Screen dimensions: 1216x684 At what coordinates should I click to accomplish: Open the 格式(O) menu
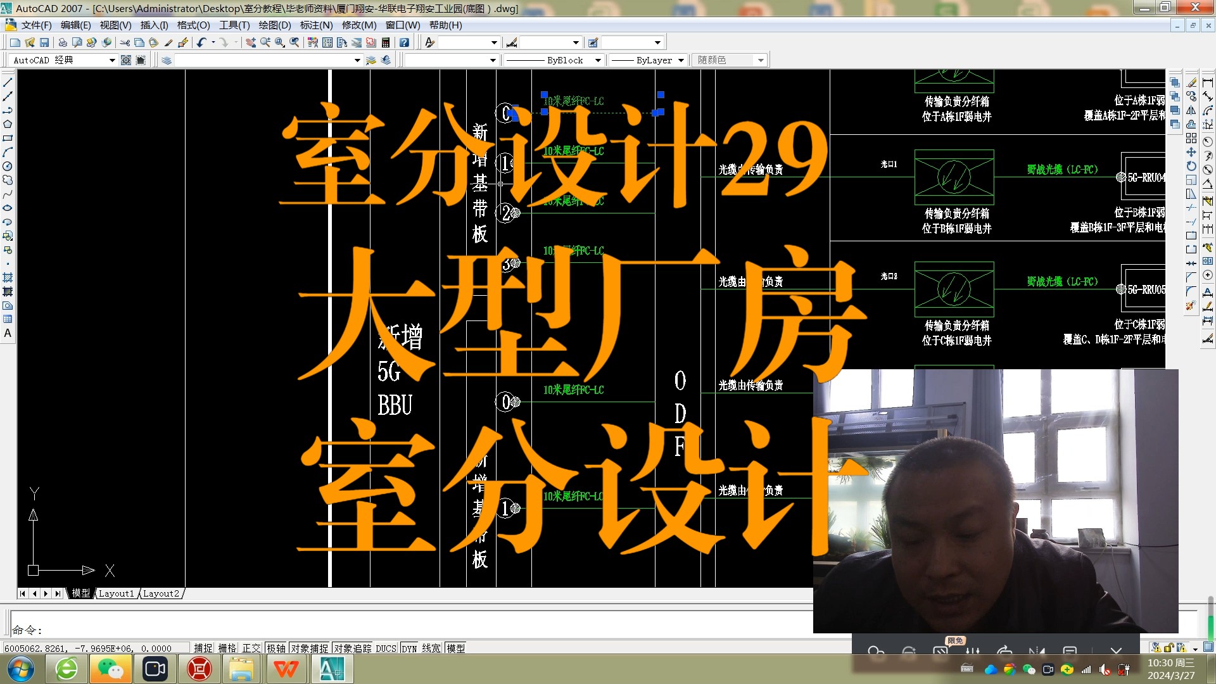[193, 25]
